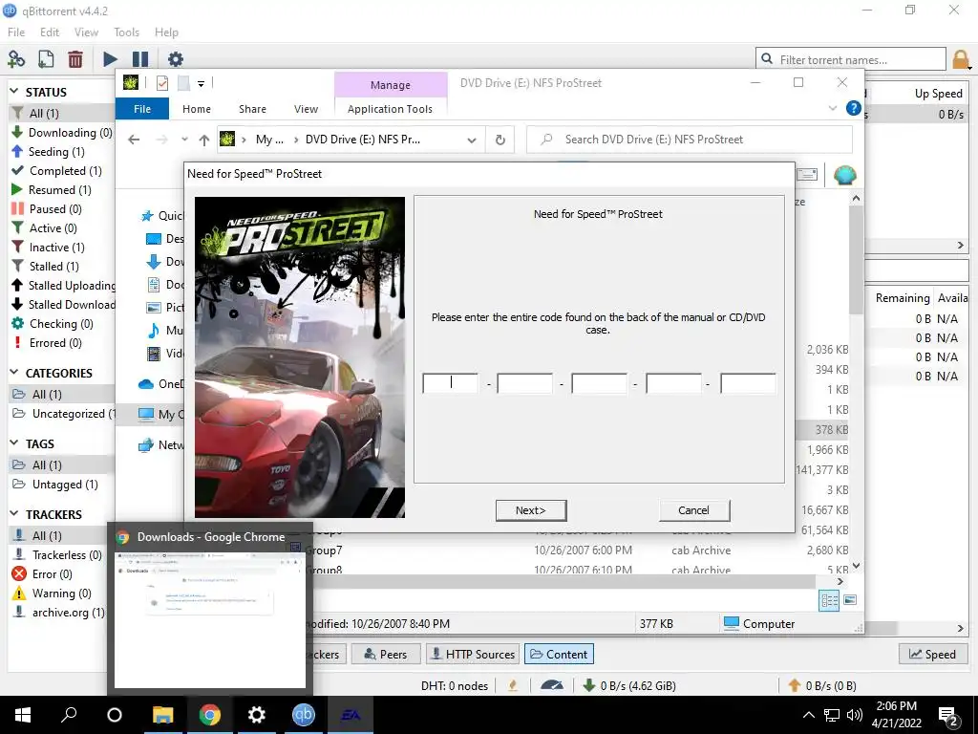Select the Checking (0) status filter

click(53, 324)
